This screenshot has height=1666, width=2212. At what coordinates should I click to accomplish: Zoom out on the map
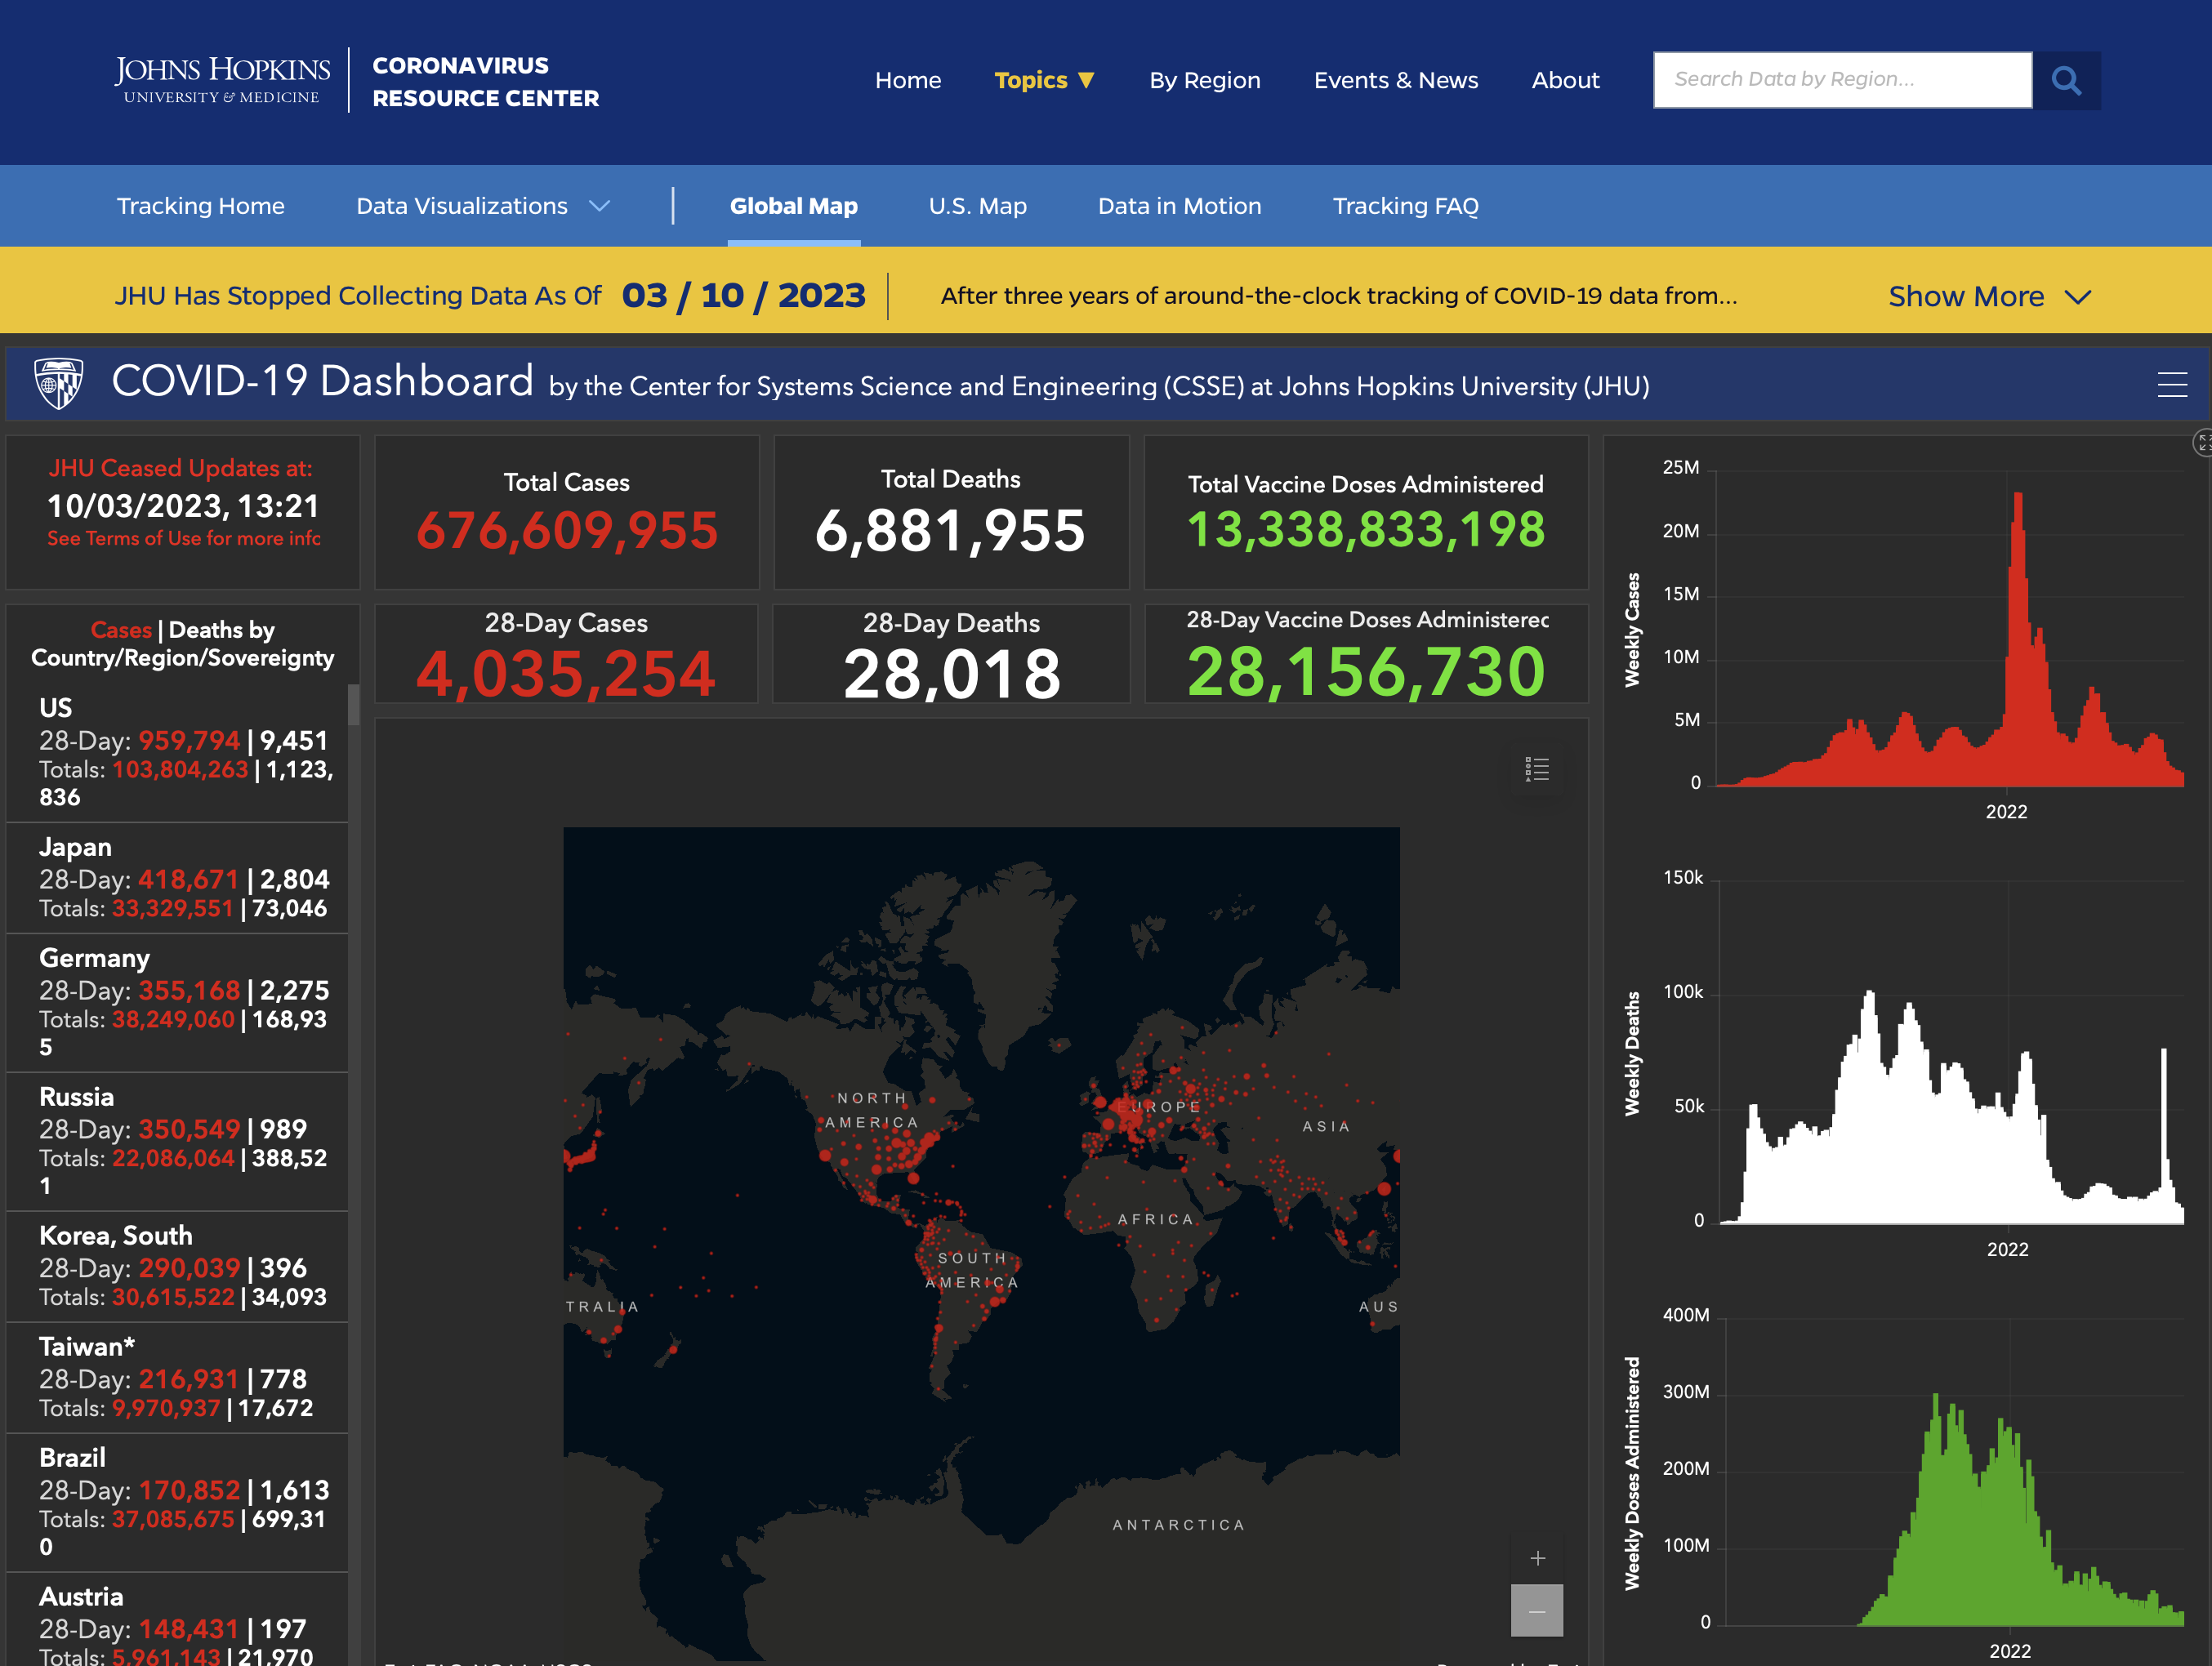pos(1537,1611)
